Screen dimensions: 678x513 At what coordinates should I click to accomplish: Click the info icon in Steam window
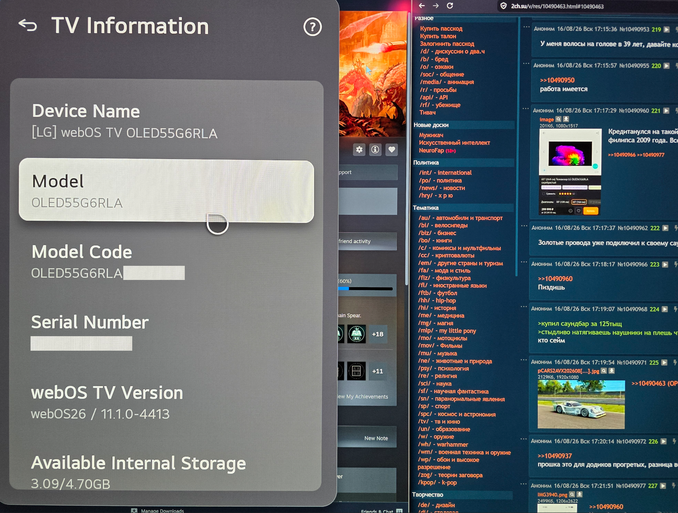click(x=375, y=150)
